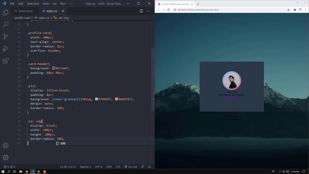
Task: Click the VS Code logo in title bar
Action: pyautogui.click(x=4, y=3)
